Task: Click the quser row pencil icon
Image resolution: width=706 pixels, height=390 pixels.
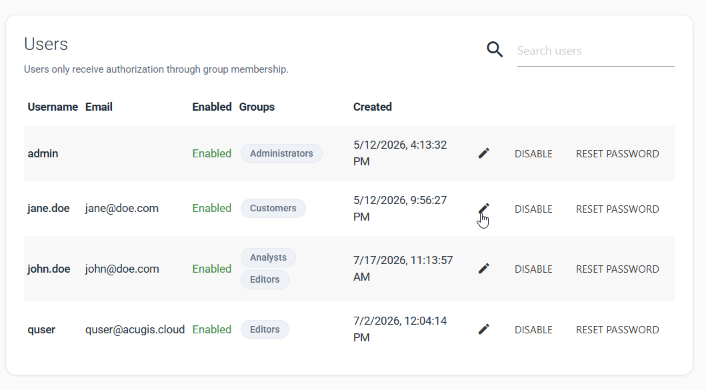Action: tap(483, 329)
